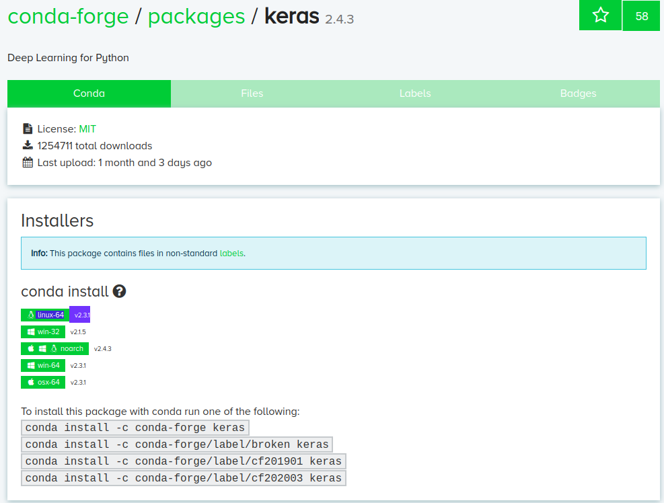Click the '1254711 total downloads' text
Image resolution: width=664 pixels, height=503 pixels.
pyautogui.click(x=95, y=146)
